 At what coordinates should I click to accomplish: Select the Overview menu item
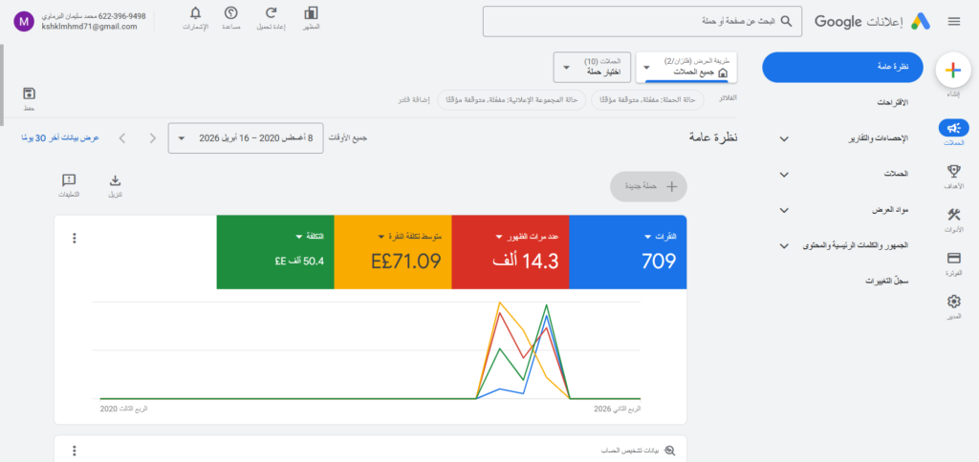click(842, 68)
